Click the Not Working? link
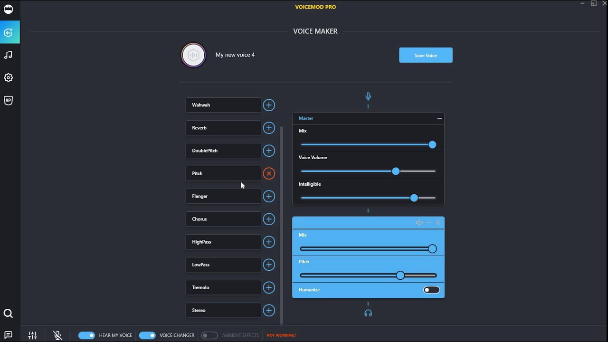Screen dimensions: 608x342 pos(281,335)
